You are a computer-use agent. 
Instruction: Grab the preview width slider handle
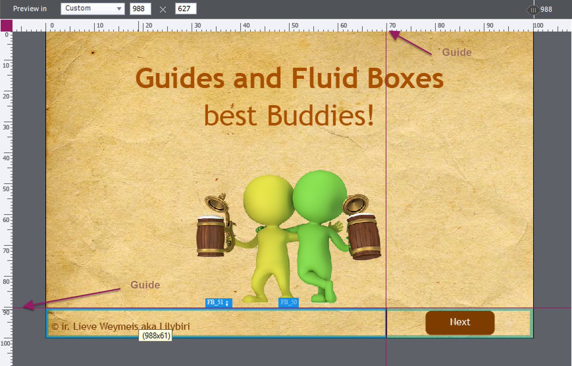(x=533, y=10)
